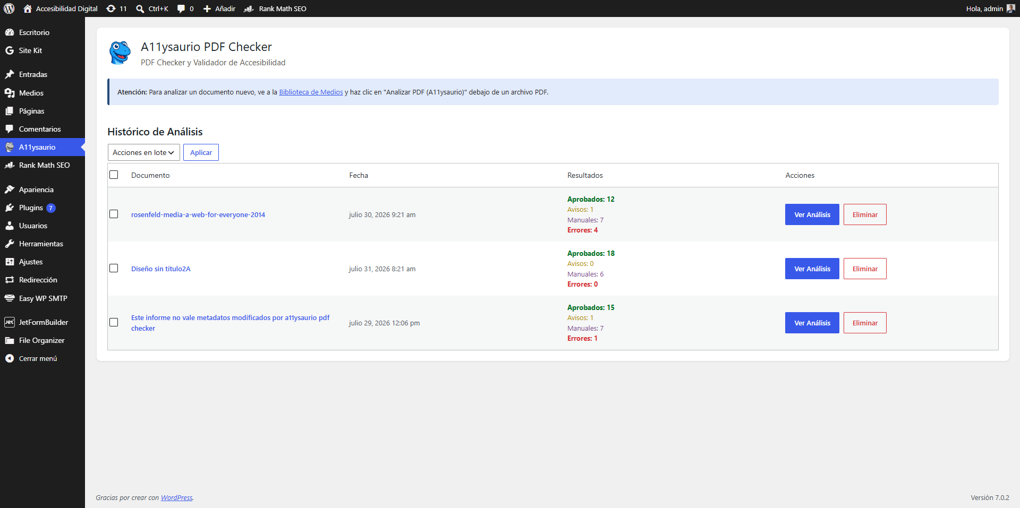The image size is (1020, 508).
Task: Check the Este informe no vale row checkbox
Action: [x=114, y=322]
